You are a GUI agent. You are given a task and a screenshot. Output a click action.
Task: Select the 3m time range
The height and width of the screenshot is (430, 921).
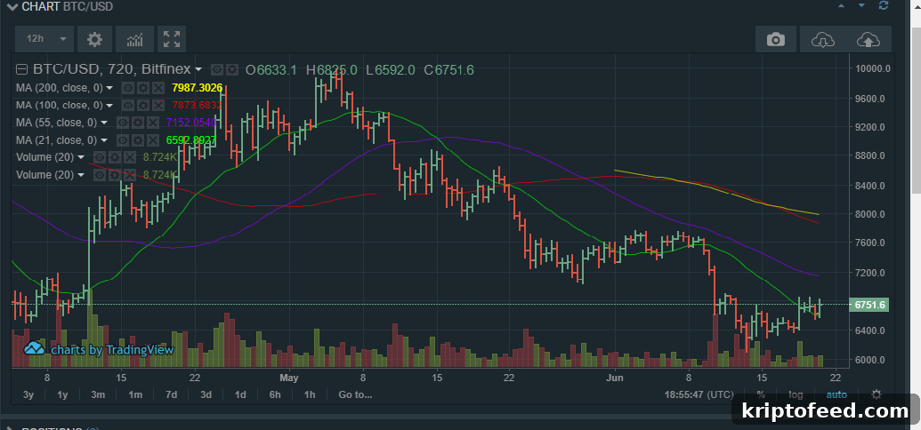pyautogui.click(x=98, y=394)
